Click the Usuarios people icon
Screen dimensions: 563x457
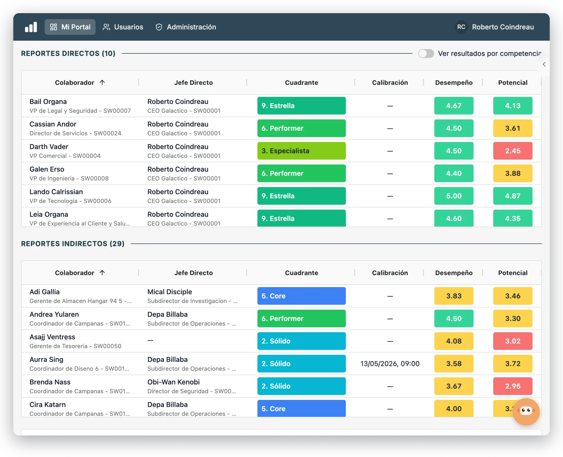click(106, 27)
